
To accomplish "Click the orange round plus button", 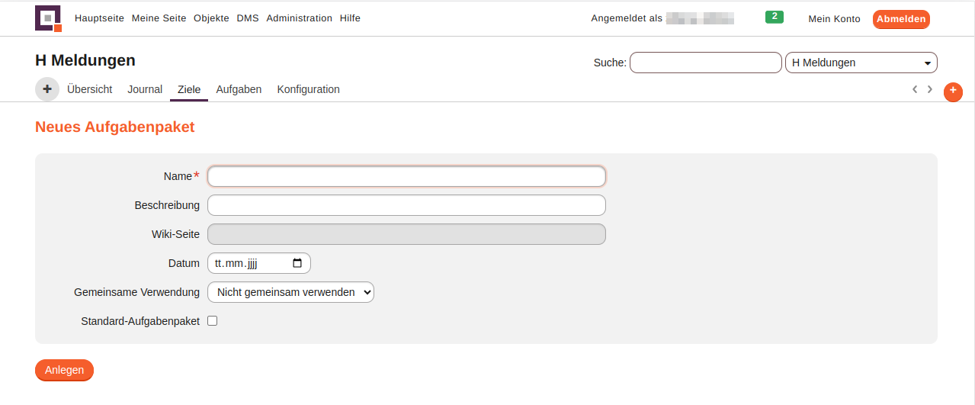I will pos(953,92).
